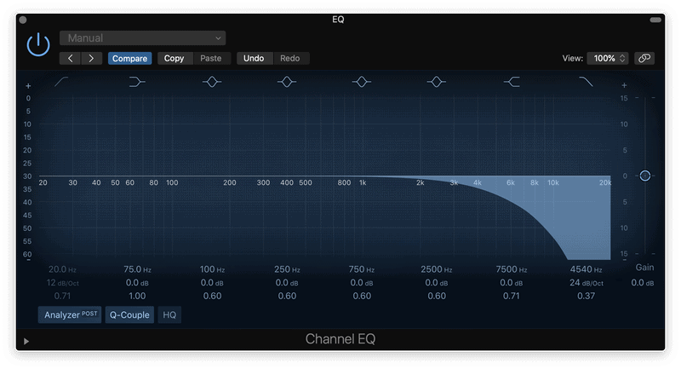Select the 7500 Hz frequency value
Viewport: 681px width, 369px height.
[512, 269]
